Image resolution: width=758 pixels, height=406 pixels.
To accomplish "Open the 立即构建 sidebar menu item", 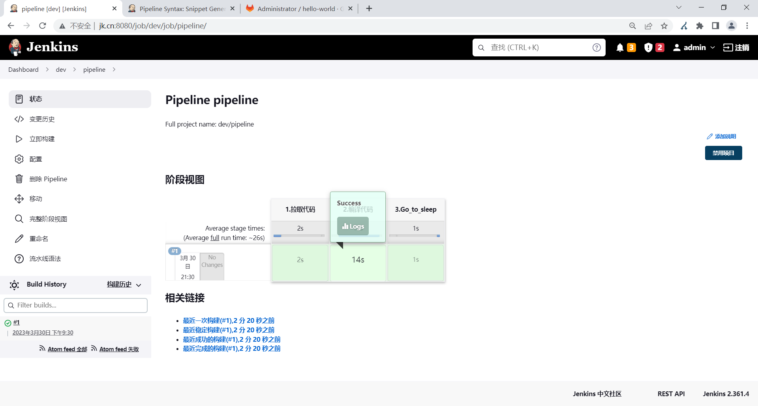I will 80,139.
